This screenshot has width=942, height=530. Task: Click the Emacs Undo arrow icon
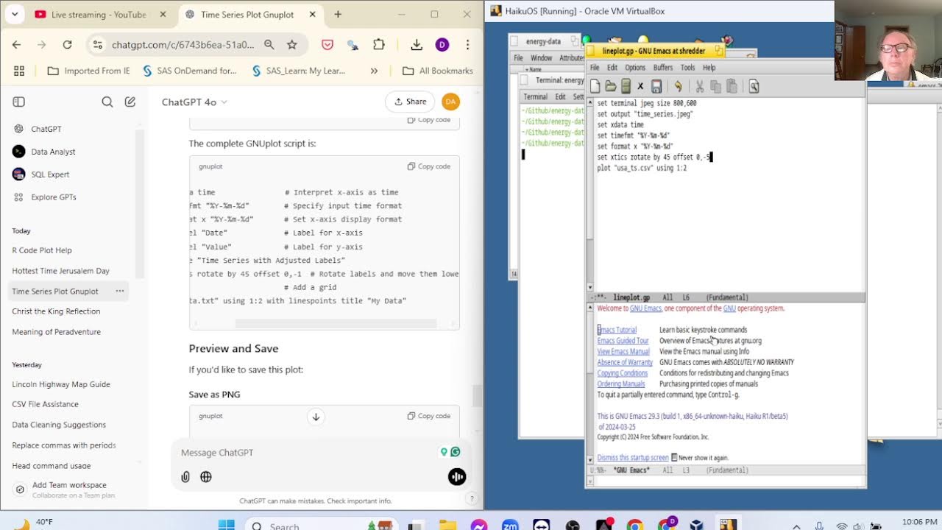point(678,87)
